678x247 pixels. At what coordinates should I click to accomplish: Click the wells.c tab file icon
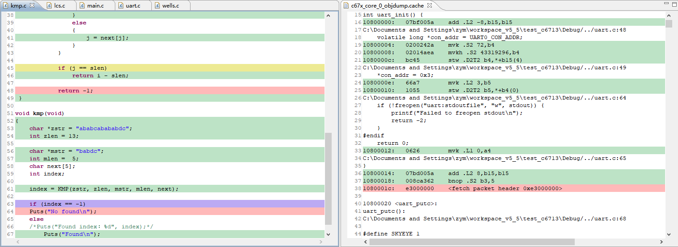[156, 5]
